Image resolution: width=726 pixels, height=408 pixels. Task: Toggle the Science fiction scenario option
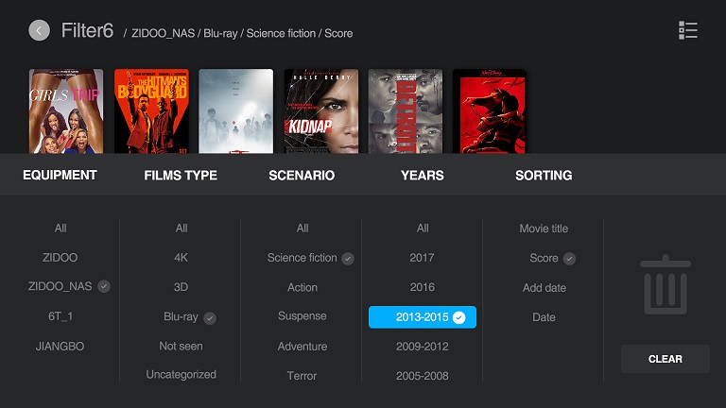tap(311, 258)
